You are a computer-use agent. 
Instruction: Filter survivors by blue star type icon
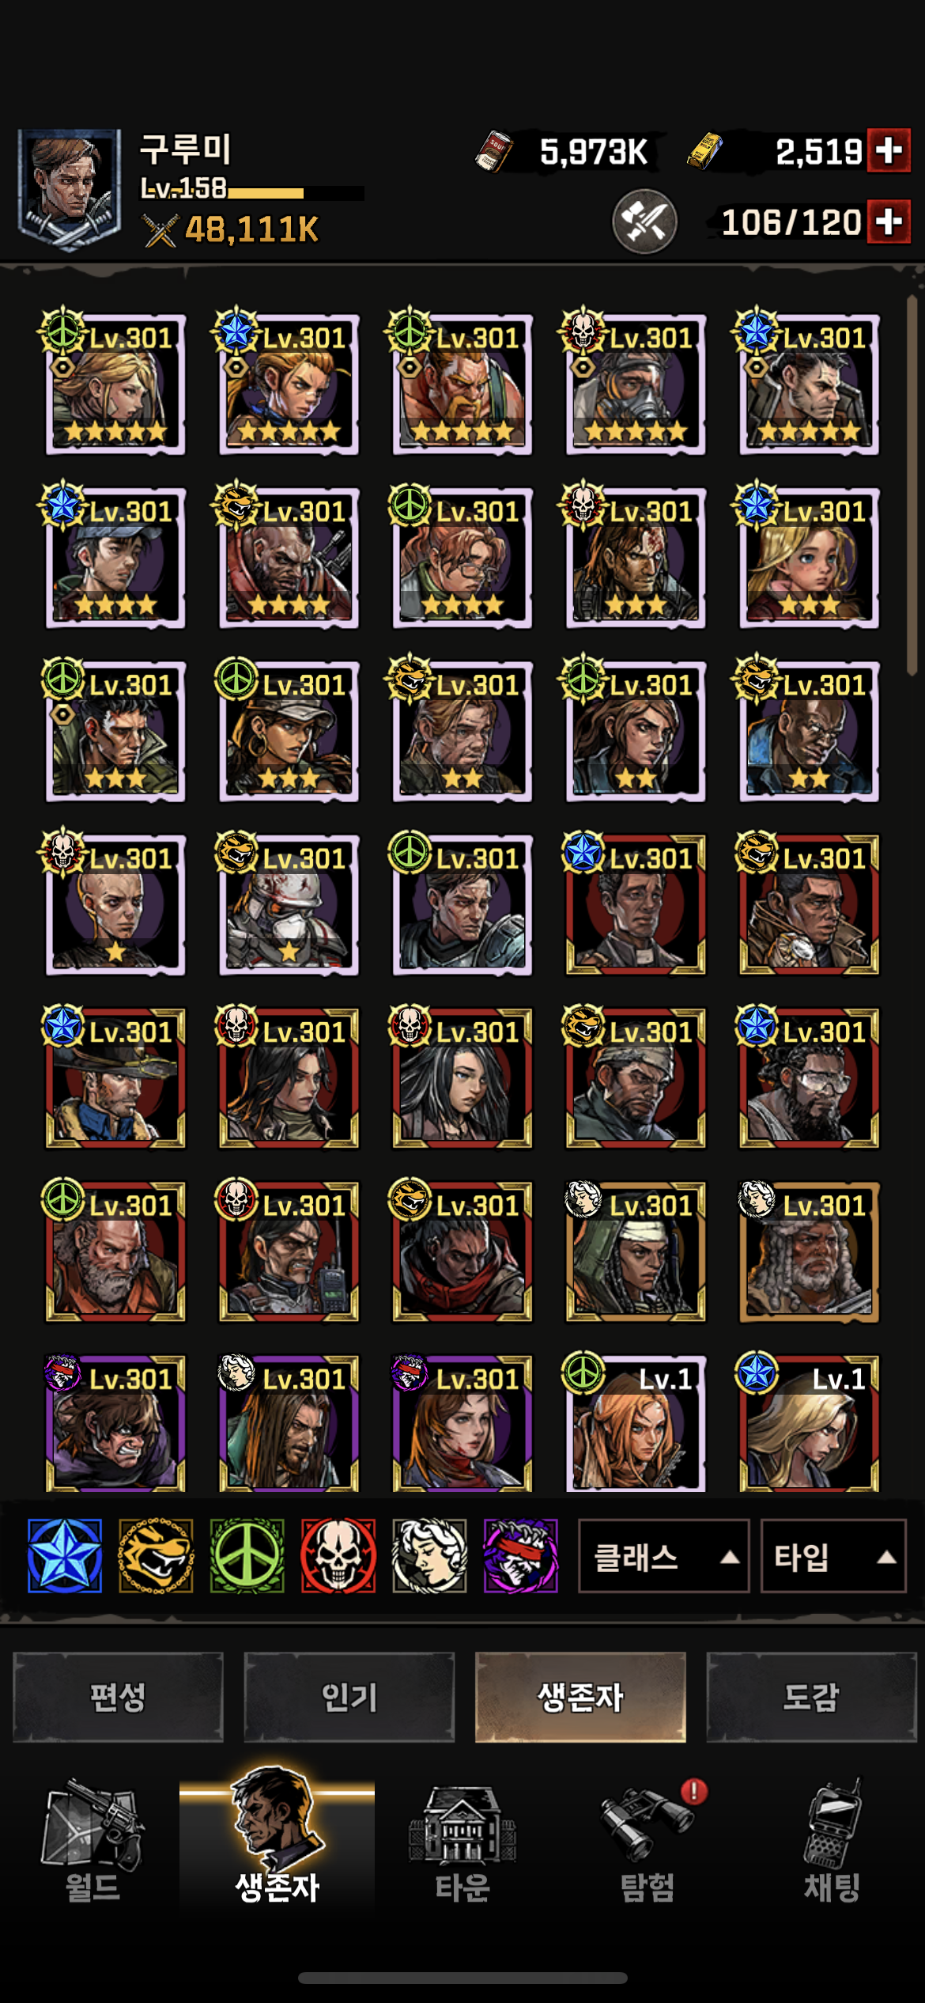(x=65, y=1555)
